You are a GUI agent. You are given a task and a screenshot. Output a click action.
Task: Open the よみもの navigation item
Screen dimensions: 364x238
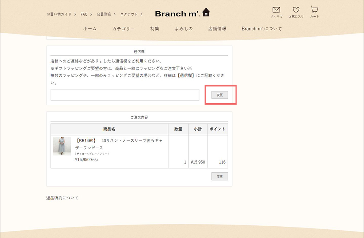coord(184,29)
